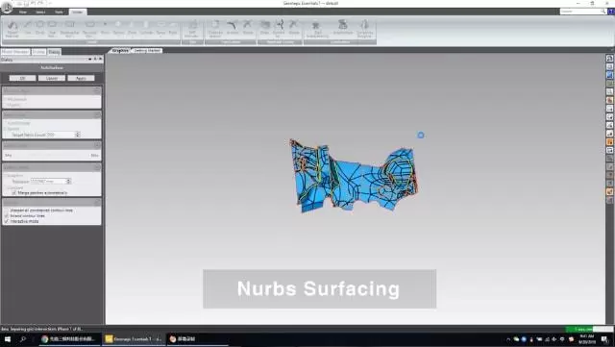Click the taskbar search magnifier icon
Viewport: 615px width, 347px height.
[x=23, y=339]
